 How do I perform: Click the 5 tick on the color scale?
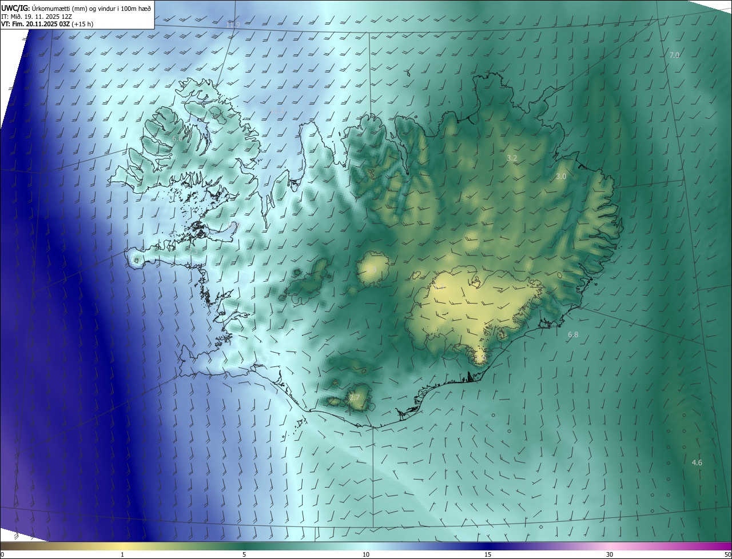pyautogui.click(x=244, y=554)
